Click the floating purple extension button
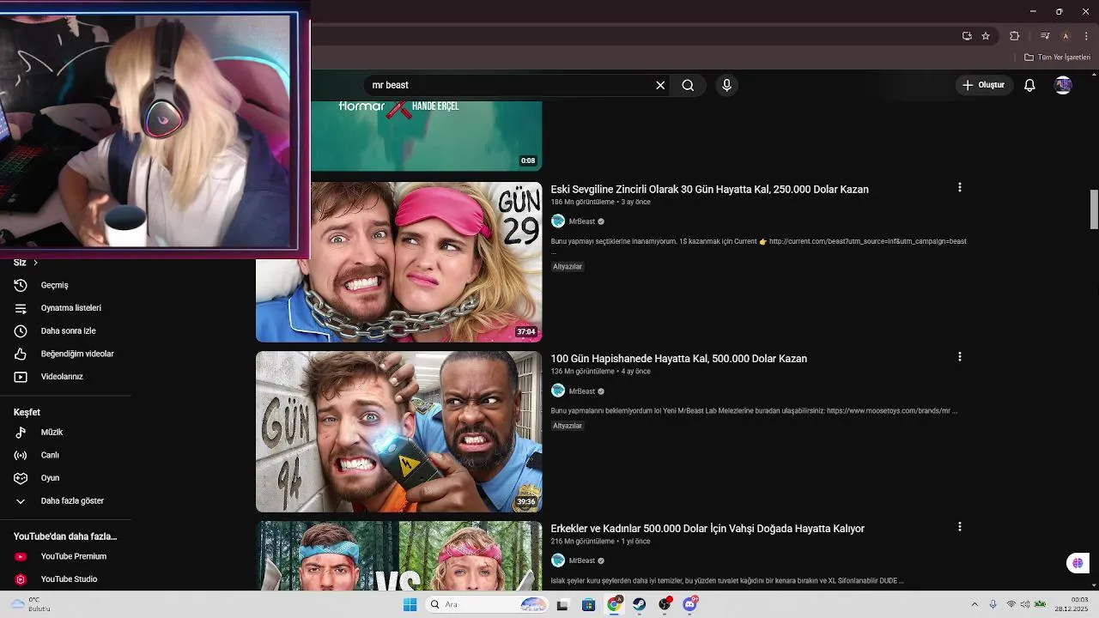This screenshot has width=1099, height=618. click(x=1078, y=563)
